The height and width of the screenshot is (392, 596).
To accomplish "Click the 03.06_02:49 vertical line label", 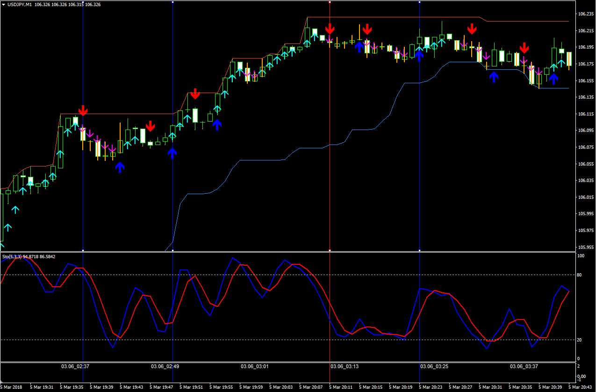I will [x=165, y=366].
